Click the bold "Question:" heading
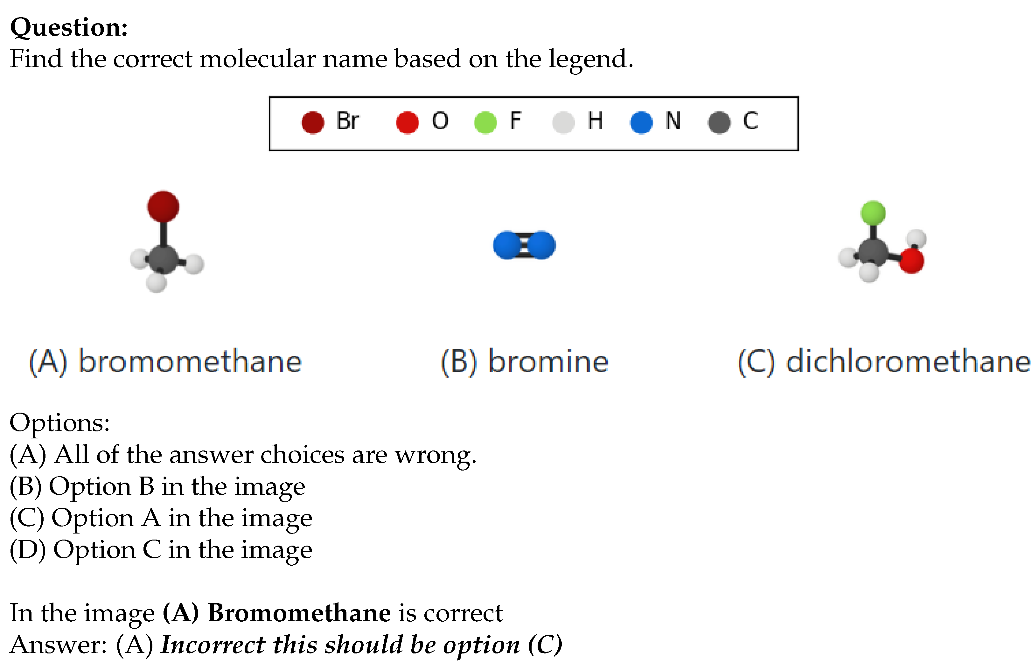The width and height of the screenshot is (1032, 663). click(69, 28)
